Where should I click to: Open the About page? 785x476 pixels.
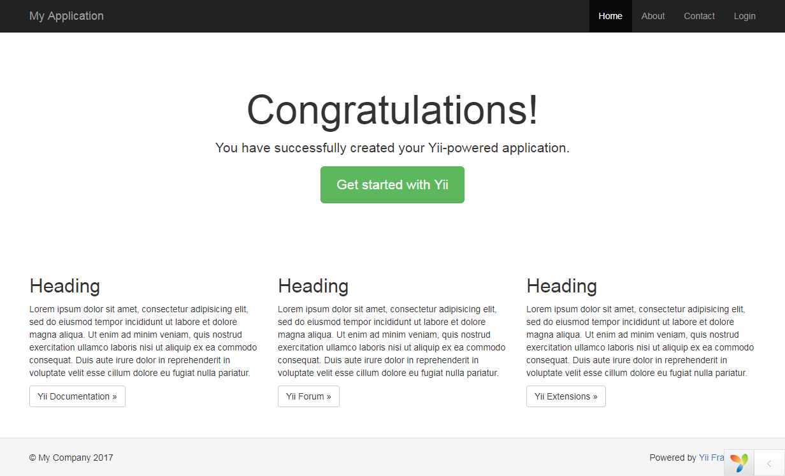(652, 16)
